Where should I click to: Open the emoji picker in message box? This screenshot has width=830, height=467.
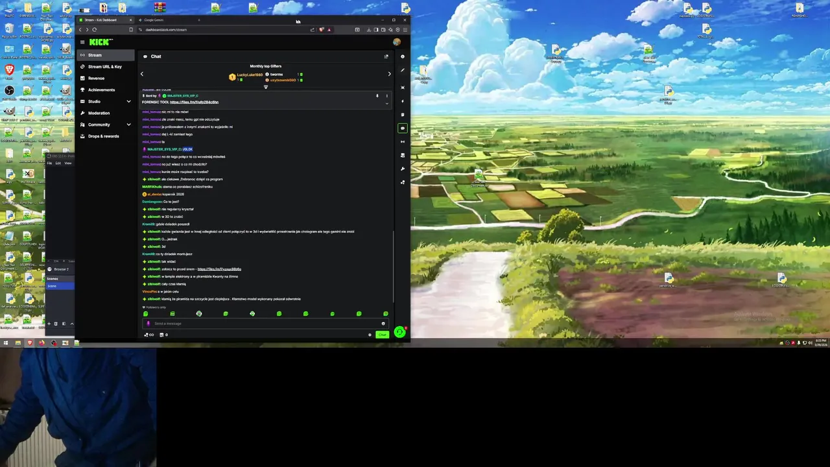coord(383,324)
